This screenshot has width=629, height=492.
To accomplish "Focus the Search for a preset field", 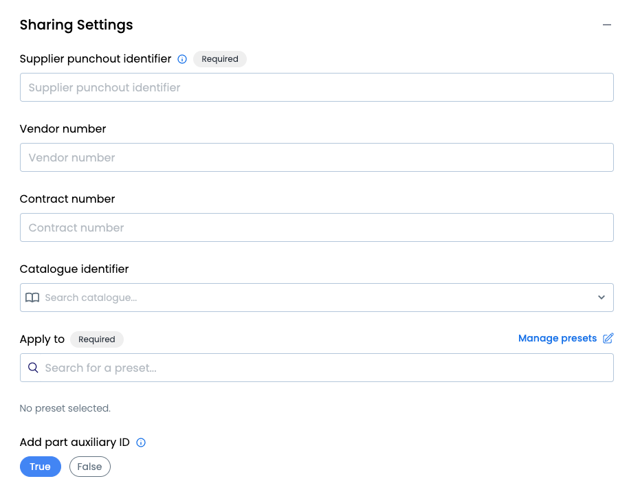I will [316, 368].
